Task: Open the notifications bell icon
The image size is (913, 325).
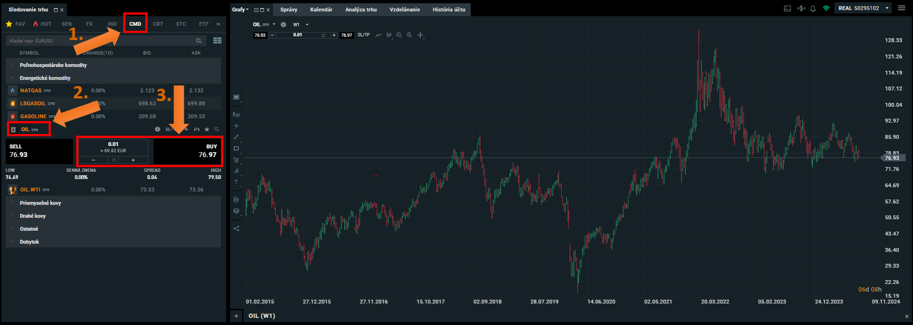Action: point(812,9)
